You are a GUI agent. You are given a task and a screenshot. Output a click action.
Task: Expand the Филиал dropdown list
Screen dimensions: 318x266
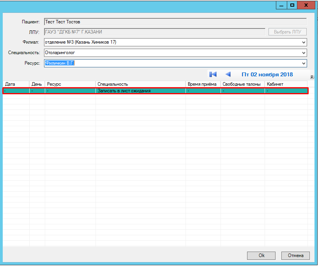304,42
